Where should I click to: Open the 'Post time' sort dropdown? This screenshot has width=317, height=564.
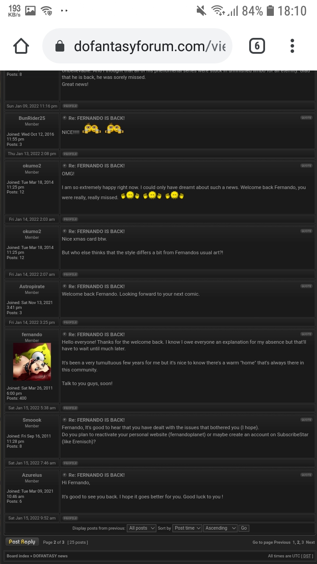(187, 528)
